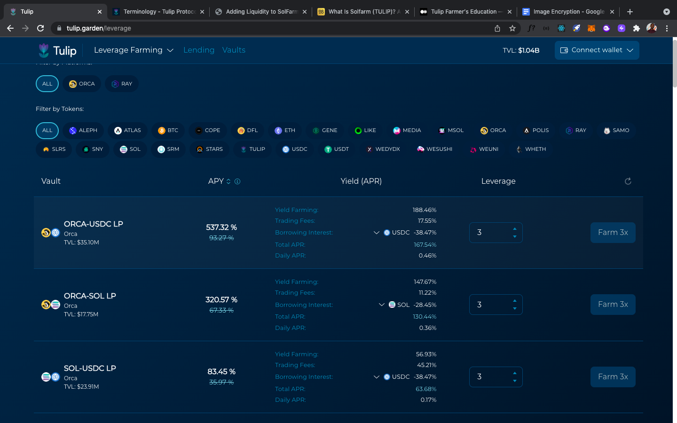Open the browser Extensions puzzle icon
The image size is (677, 423).
637,28
